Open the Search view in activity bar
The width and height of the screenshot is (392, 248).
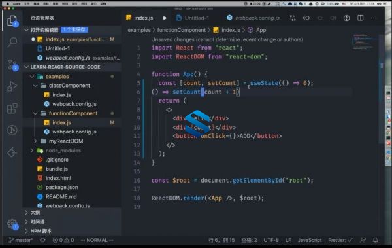(x=12, y=42)
